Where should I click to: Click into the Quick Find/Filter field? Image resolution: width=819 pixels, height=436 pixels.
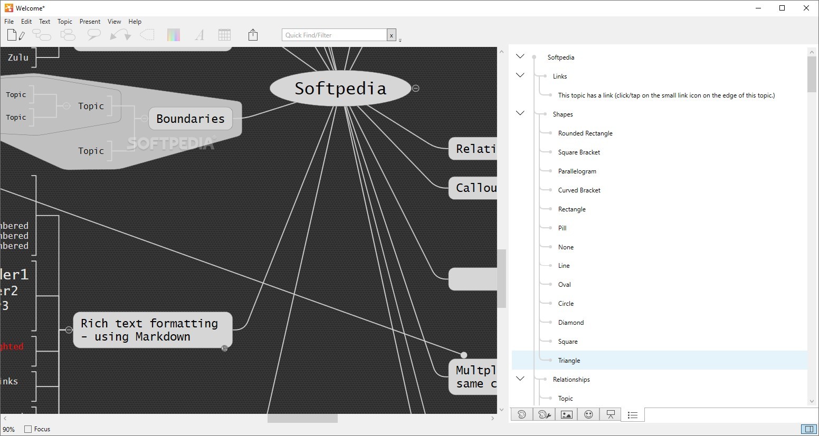click(x=335, y=35)
